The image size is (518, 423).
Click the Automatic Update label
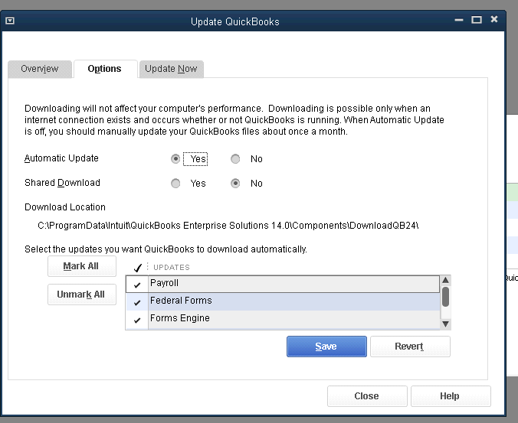point(61,158)
